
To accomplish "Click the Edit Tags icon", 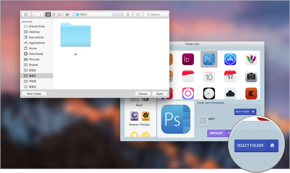I will pos(138,14).
